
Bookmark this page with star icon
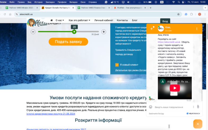(x=178, y=14)
